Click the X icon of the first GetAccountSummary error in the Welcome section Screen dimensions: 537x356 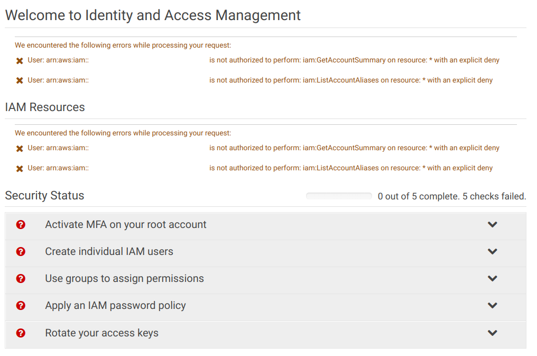point(20,61)
